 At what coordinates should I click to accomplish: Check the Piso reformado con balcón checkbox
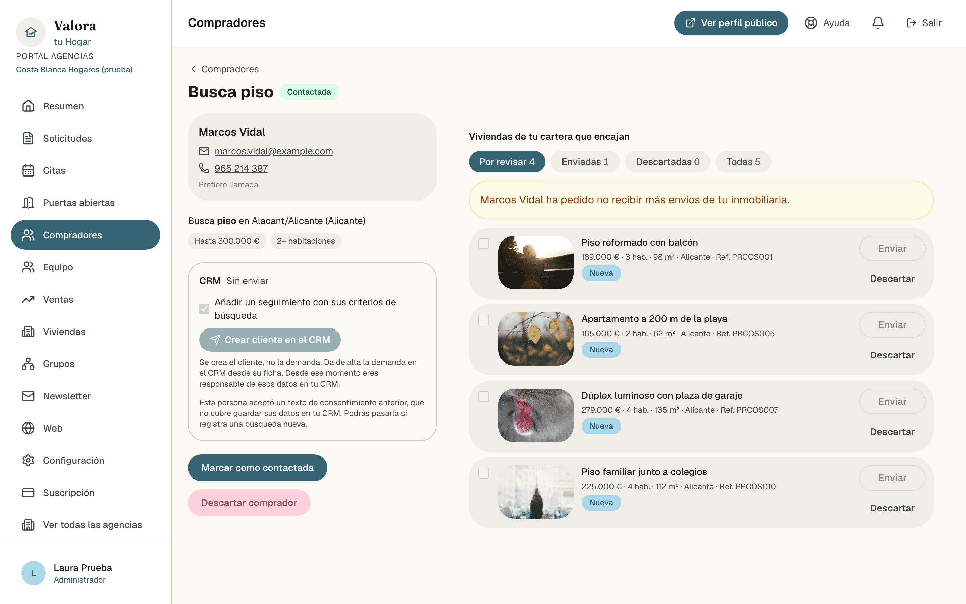(x=483, y=244)
